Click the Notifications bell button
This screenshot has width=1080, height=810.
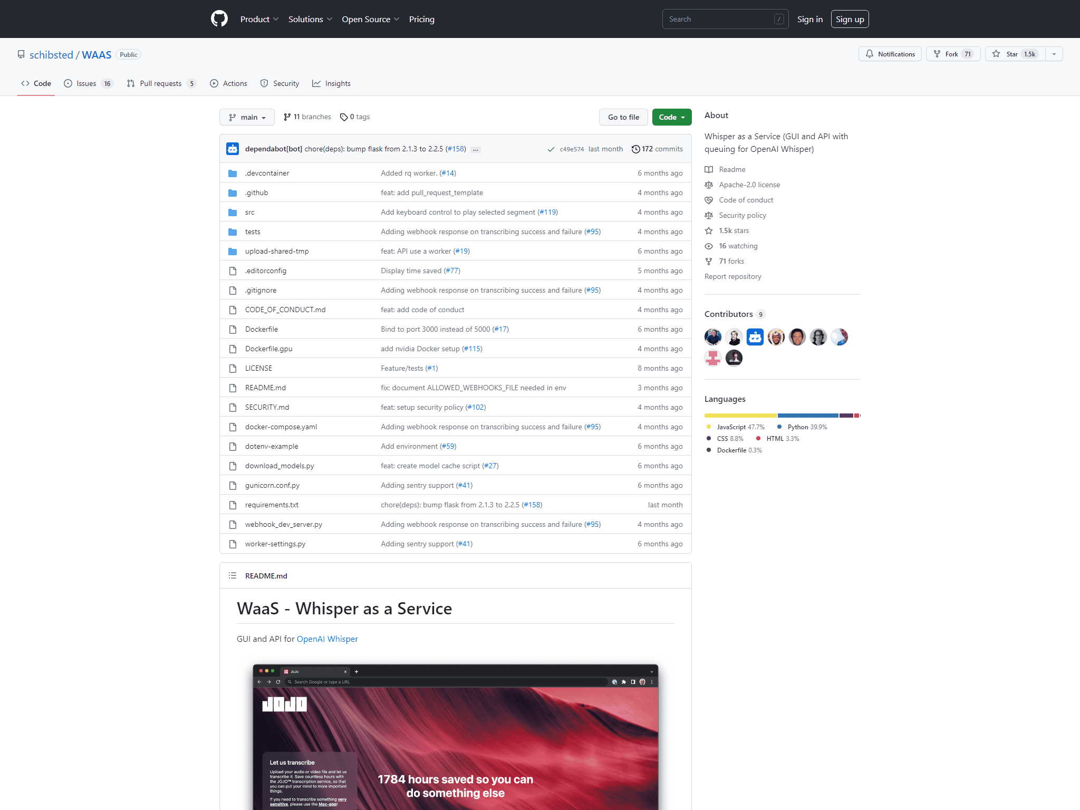point(890,54)
